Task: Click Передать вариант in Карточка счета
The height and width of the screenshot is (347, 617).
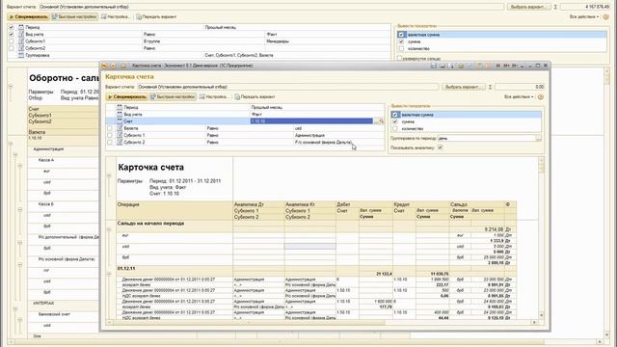Action: point(255,96)
